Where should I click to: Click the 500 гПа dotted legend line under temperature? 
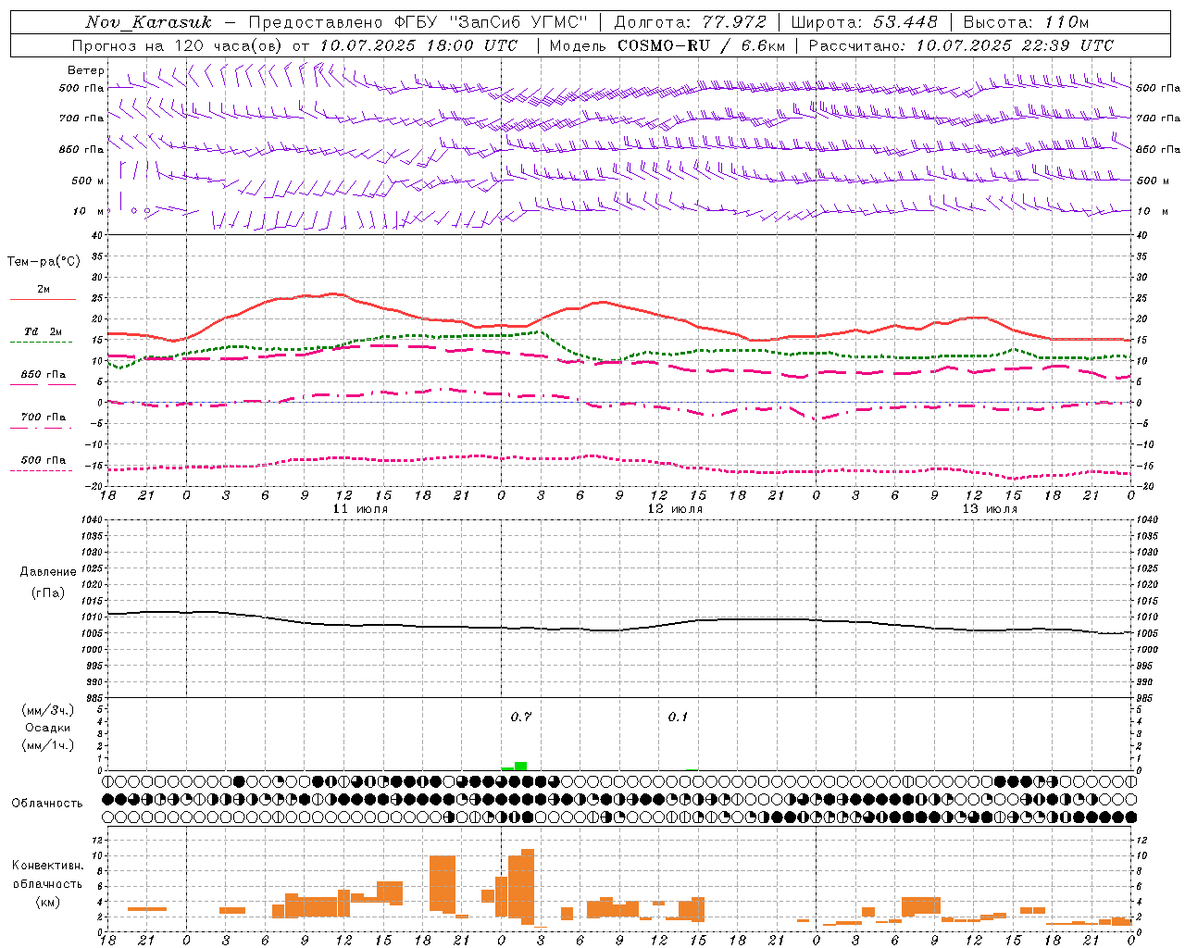pyautogui.click(x=42, y=471)
